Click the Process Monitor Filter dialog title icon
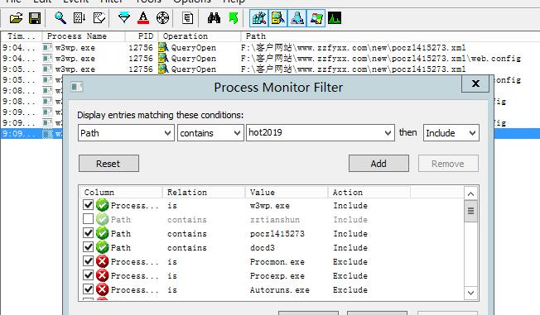540x315 pixels. 77,87
